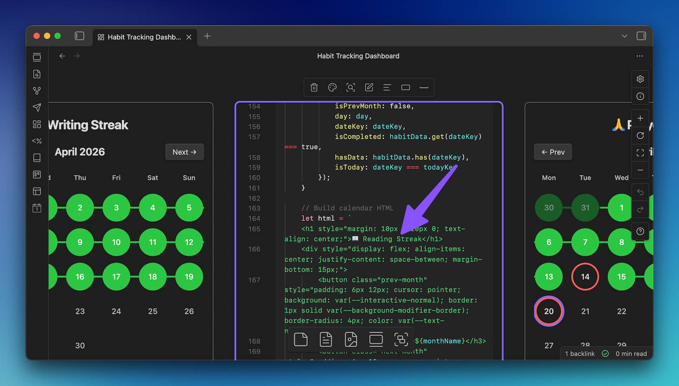
Task: Select the Habit Tracking Dashboard tab
Action: 140,37
